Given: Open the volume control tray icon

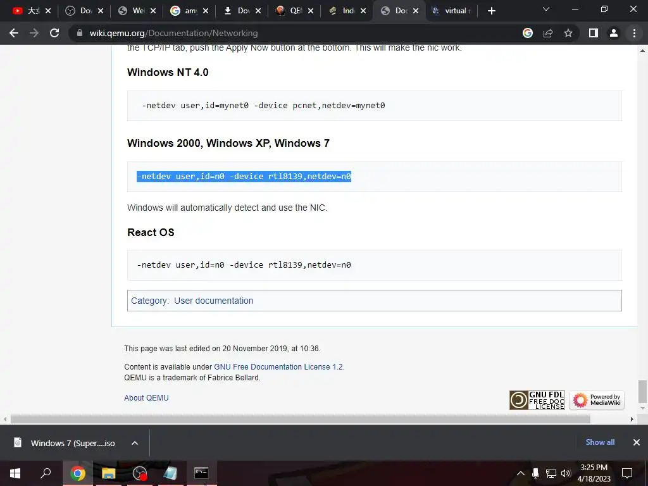Looking at the screenshot, I should pos(566,473).
